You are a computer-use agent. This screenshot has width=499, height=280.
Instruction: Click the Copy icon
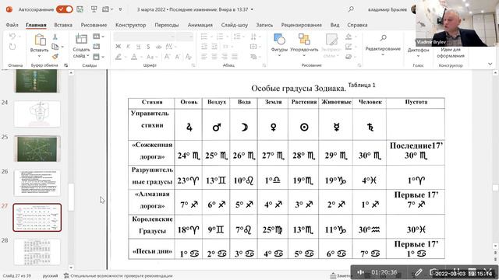[x=55, y=47]
